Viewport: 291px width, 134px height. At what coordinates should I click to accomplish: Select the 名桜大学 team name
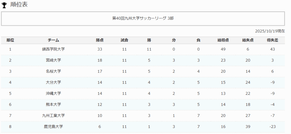coord(53,71)
